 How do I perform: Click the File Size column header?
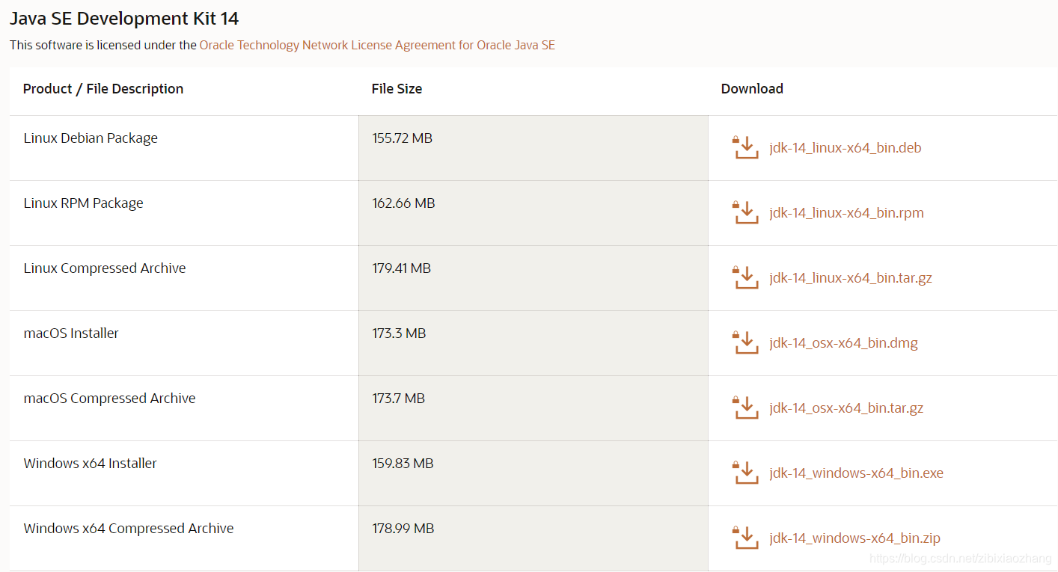397,89
